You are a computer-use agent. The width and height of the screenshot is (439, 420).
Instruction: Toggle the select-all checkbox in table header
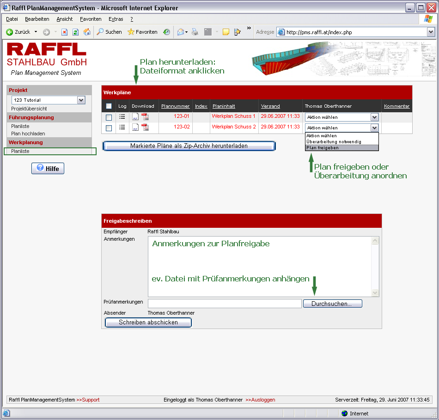tap(109, 106)
